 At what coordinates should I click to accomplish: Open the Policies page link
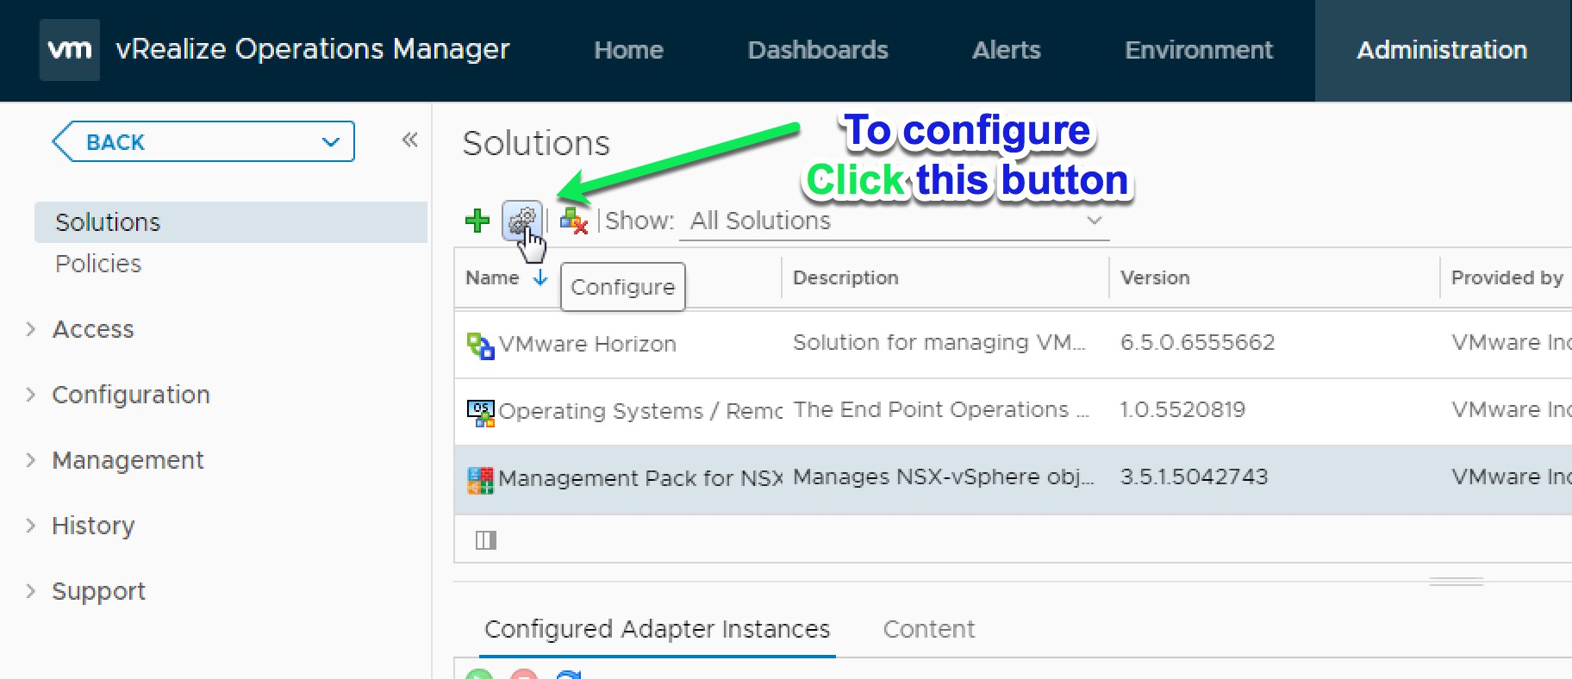[98, 264]
